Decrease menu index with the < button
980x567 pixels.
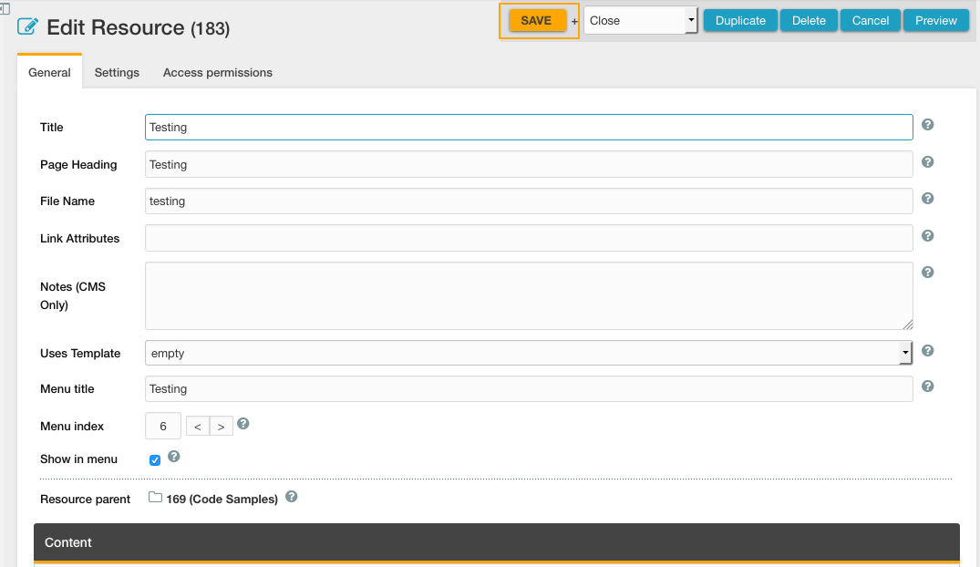click(197, 427)
